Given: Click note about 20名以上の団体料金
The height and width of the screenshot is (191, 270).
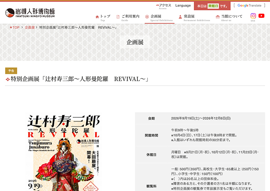Looking at the screenshot, I should coord(195,179).
